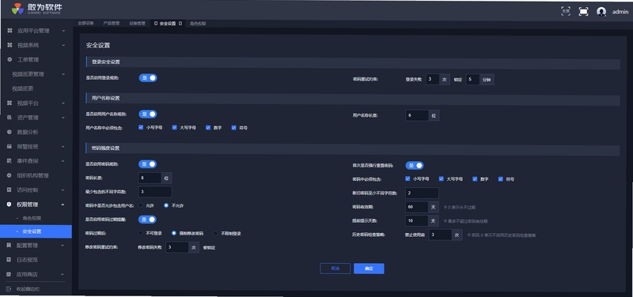The width and height of the screenshot is (633, 297).
Task: Click the 确定 button
Action: pyautogui.click(x=369, y=269)
